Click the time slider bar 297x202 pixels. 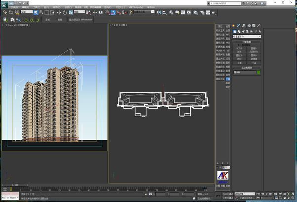point(15,185)
